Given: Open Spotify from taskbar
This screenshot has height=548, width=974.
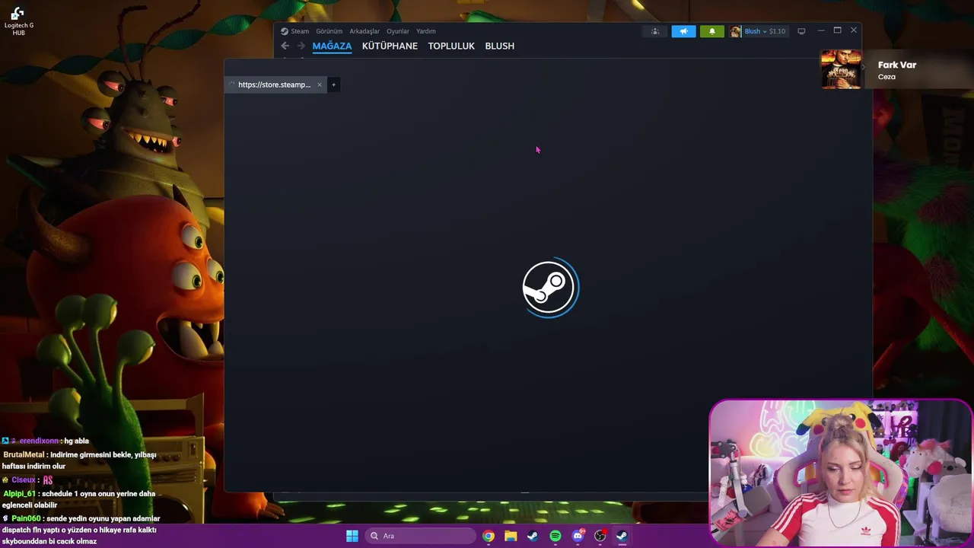Looking at the screenshot, I should (555, 536).
